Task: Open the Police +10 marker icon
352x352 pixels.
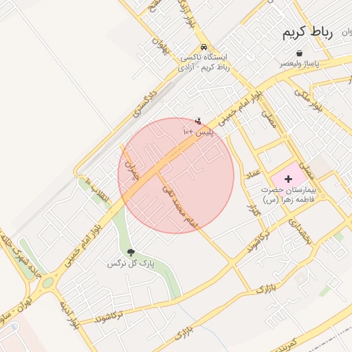Action: [198, 121]
